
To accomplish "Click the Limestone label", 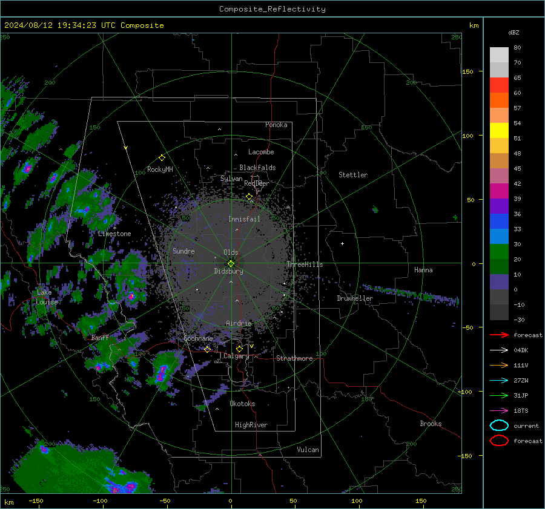I will [114, 234].
